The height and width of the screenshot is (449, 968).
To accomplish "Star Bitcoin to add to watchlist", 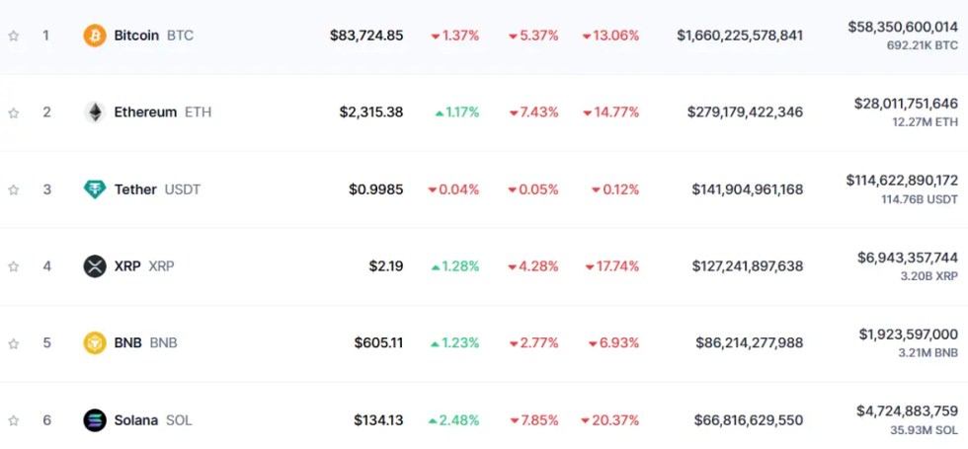I will (14, 36).
